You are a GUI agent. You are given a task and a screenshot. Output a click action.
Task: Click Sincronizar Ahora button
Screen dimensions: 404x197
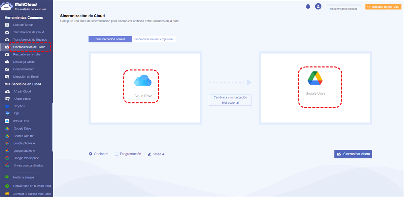click(x=353, y=154)
